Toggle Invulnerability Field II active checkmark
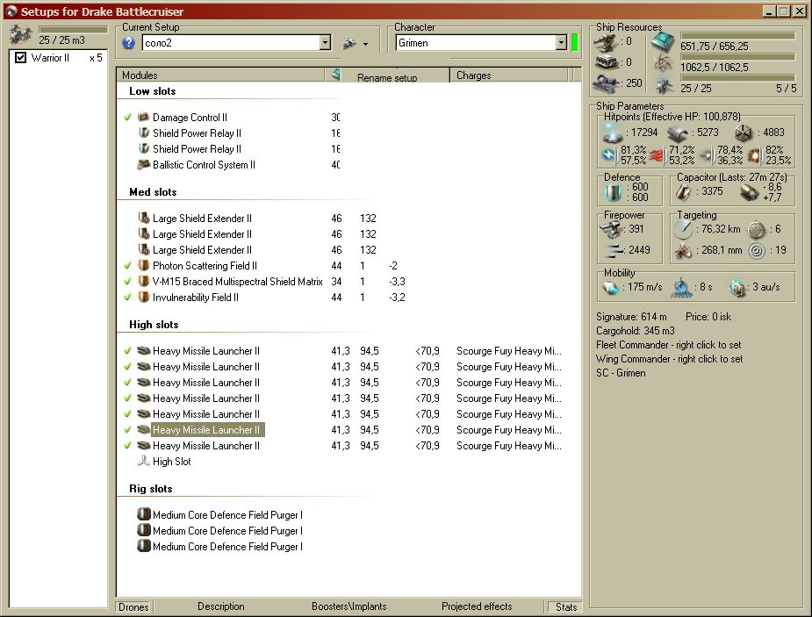The image size is (812, 617). (128, 298)
